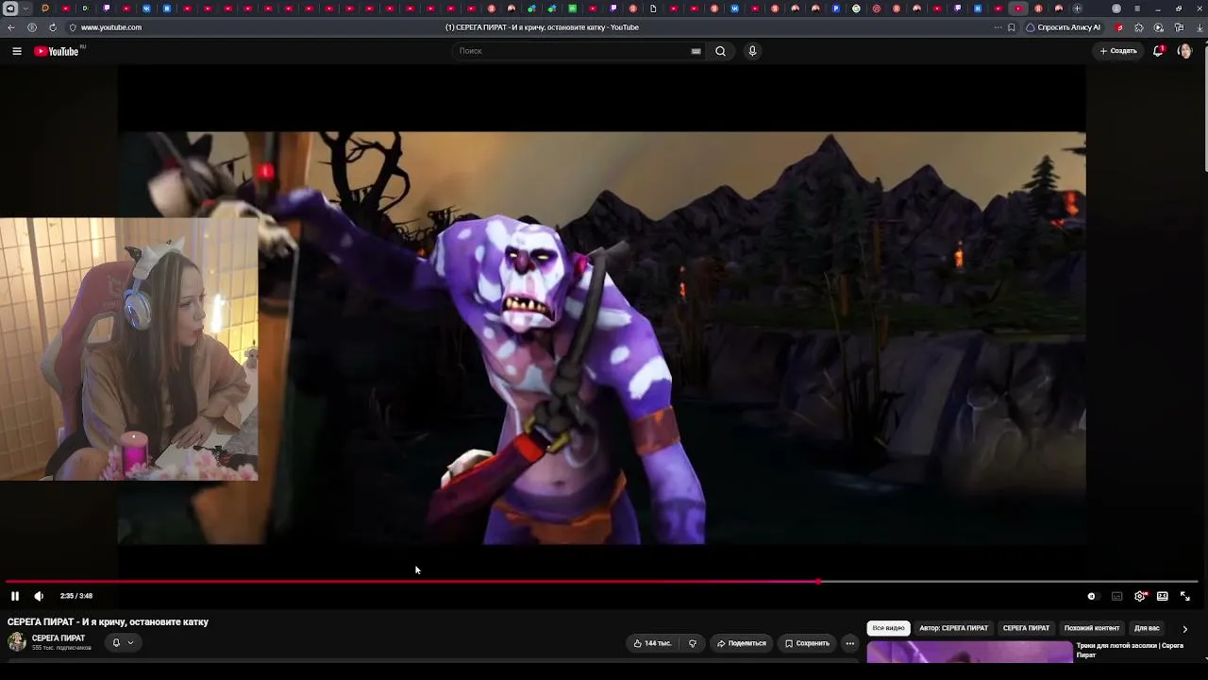Open СЕРЕГА ПИРАТ channel avatar
This screenshot has width=1208, height=680.
[17, 642]
